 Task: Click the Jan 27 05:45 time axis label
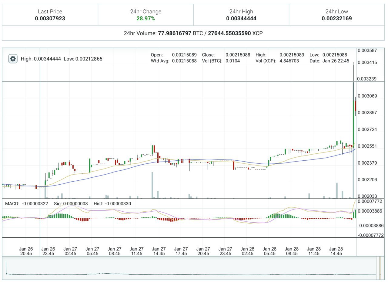[x=92, y=251]
